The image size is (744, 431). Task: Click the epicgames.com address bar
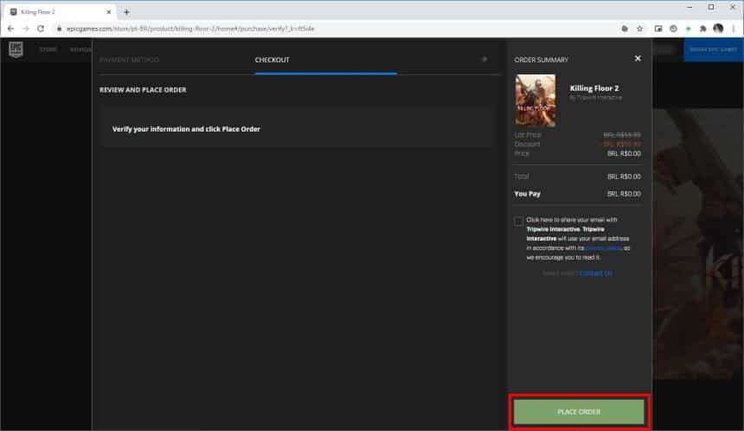(x=332, y=29)
